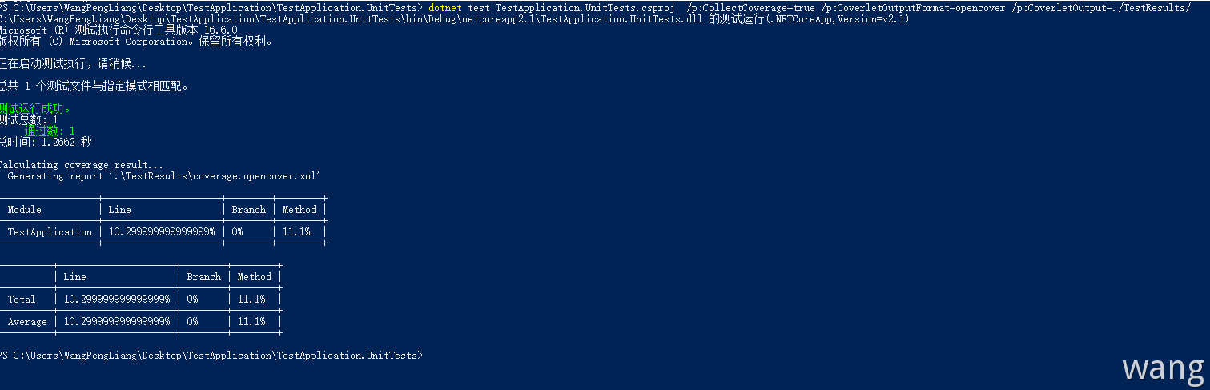Click the "Total" row label
Viewport: 1210px width, 390px height.
pos(22,300)
